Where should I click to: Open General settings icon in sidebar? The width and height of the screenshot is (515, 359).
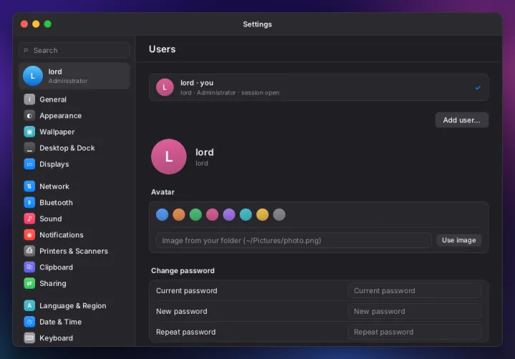(x=29, y=99)
